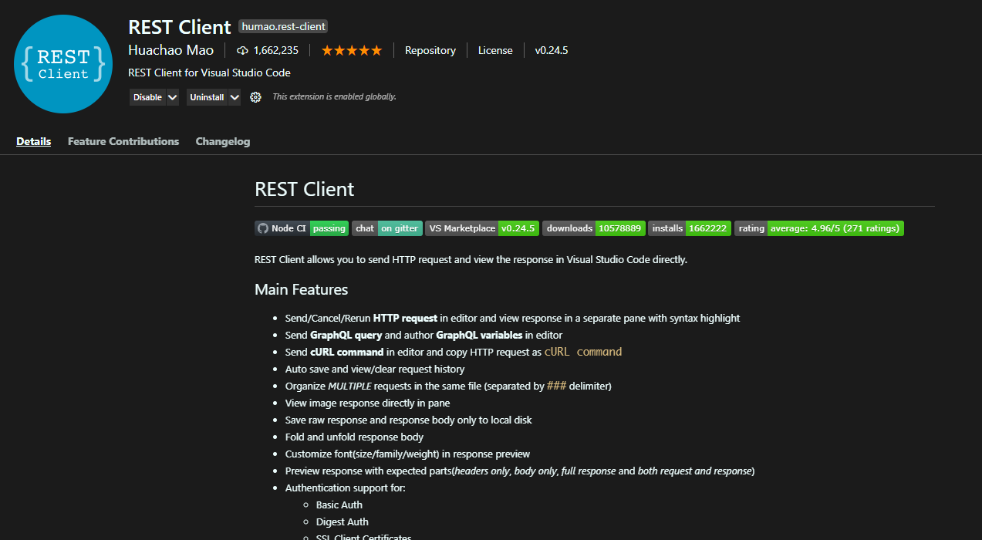Open the License link
Image resolution: width=982 pixels, height=540 pixels.
point(495,50)
